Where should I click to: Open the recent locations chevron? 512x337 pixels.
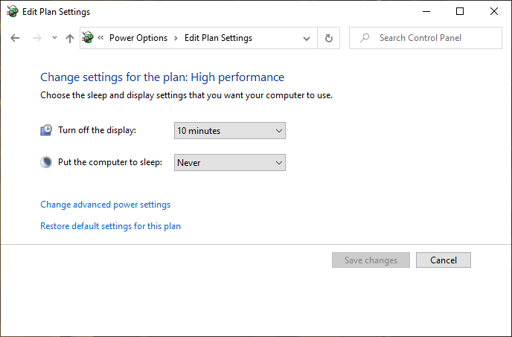54,38
